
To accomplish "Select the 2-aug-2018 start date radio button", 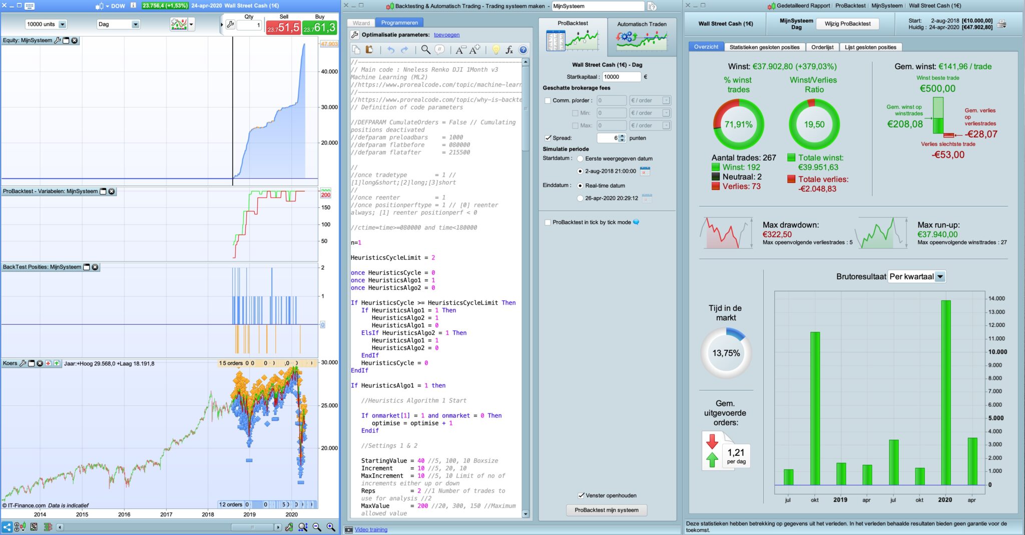I will 580,171.
